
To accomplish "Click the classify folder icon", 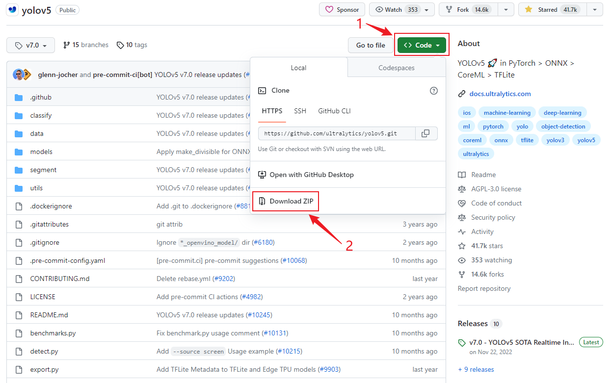I will 19,115.
